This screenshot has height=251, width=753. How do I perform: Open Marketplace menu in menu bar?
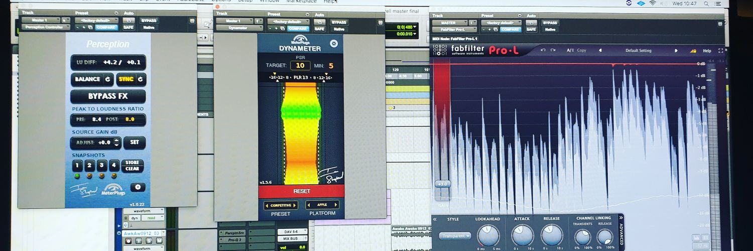coord(302,2)
